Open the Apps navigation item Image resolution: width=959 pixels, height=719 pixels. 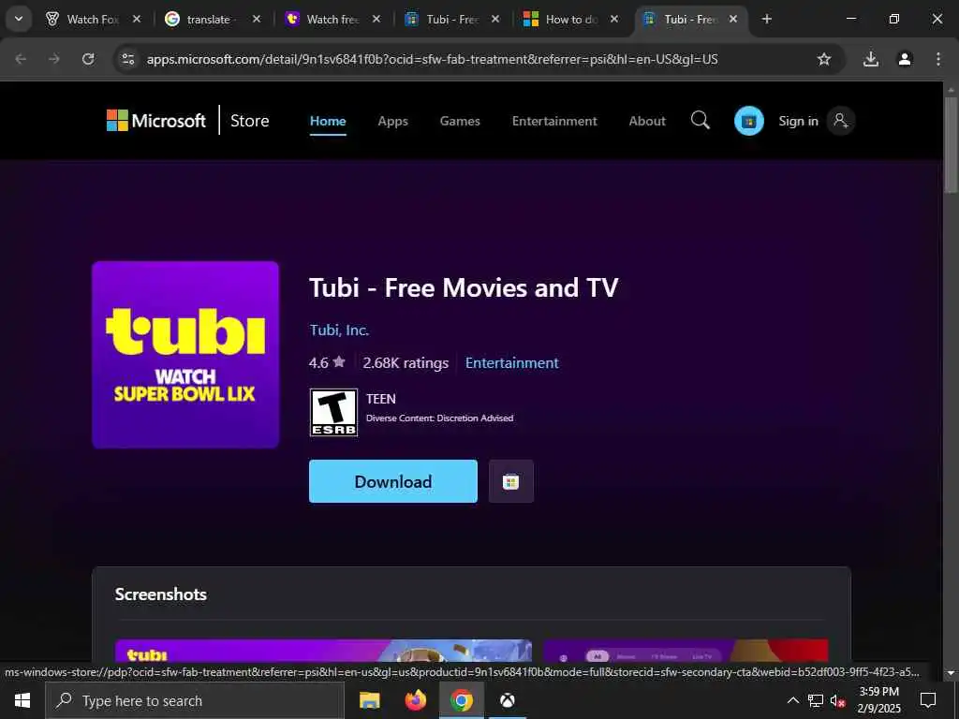pyautogui.click(x=392, y=121)
